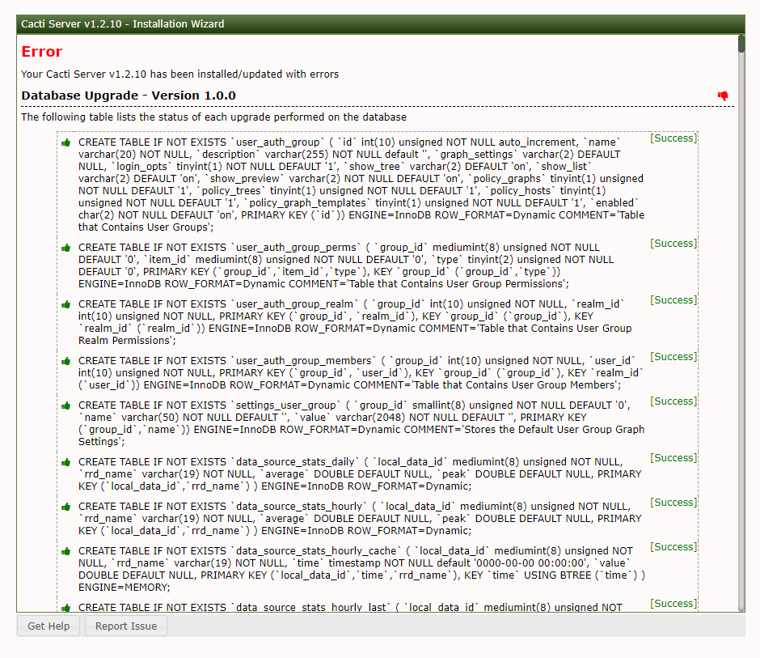Click thumbs-up icon for user_auth_group table
Image resolution: width=760 pixels, height=658 pixels.
pyautogui.click(x=66, y=142)
